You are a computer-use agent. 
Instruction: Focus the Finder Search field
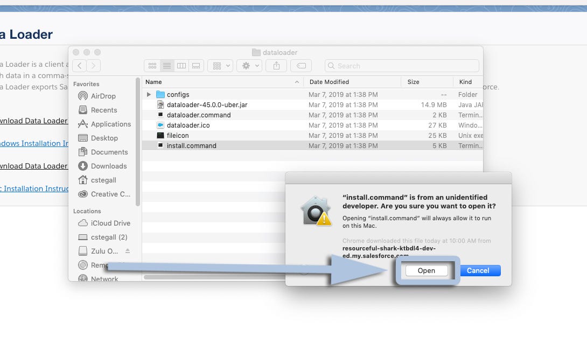coord(402,66)
